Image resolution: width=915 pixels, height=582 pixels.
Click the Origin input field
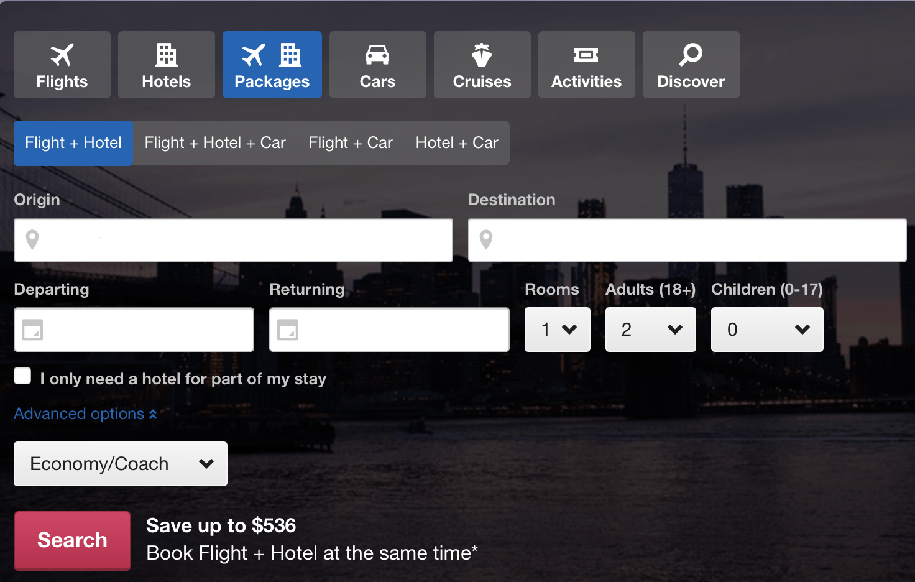(233, 240)
